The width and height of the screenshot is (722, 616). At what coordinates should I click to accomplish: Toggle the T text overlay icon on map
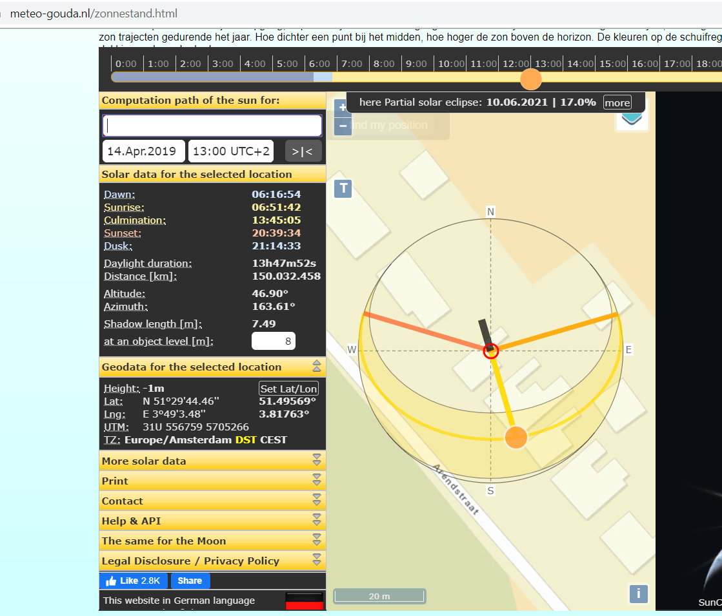tap(343, 189)
